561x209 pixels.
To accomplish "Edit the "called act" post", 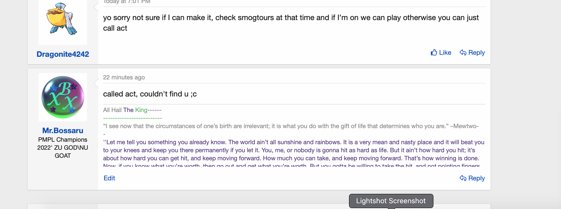I will click(109, 178).
